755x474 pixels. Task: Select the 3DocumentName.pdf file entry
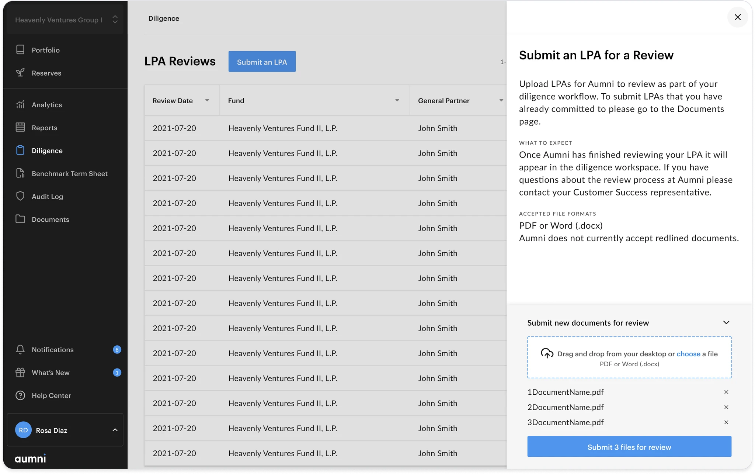(566, 422)
